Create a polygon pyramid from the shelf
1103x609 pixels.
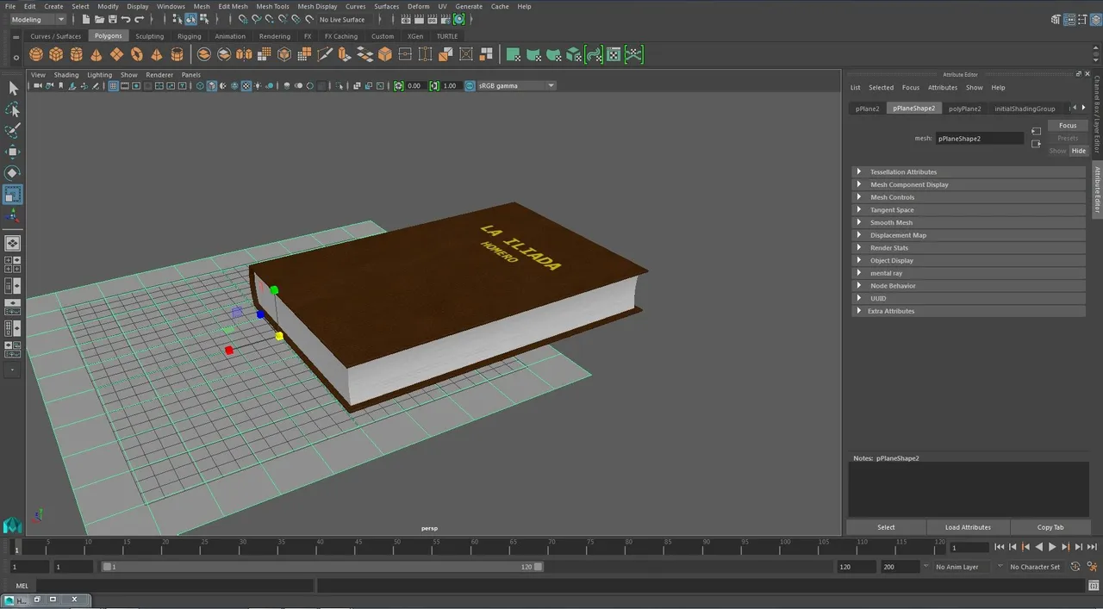coord(157,54)
